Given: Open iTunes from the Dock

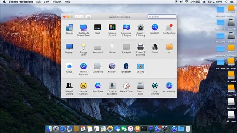Looking at the screenshot, I should [130, 129].
